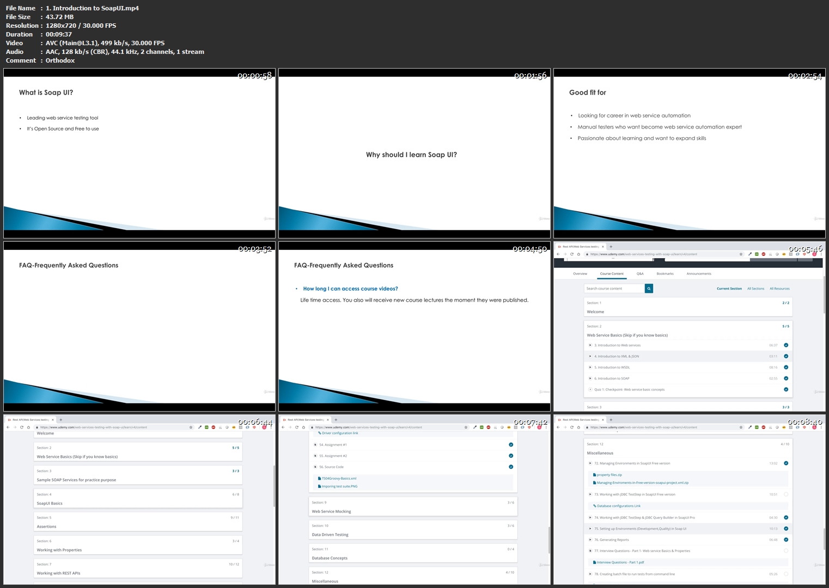Click the bookmark star in the 05:46 frame
Image resolution: width=829 pixels, height=588 pixels.
tap(741, 254)
